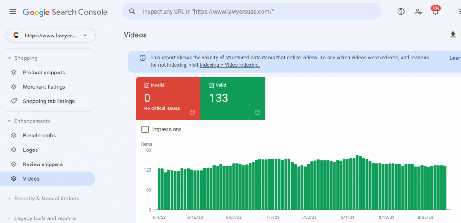Viewport: 461px width, 223px height.
Task: Select the green Valid status card
Action: (233, 98)
